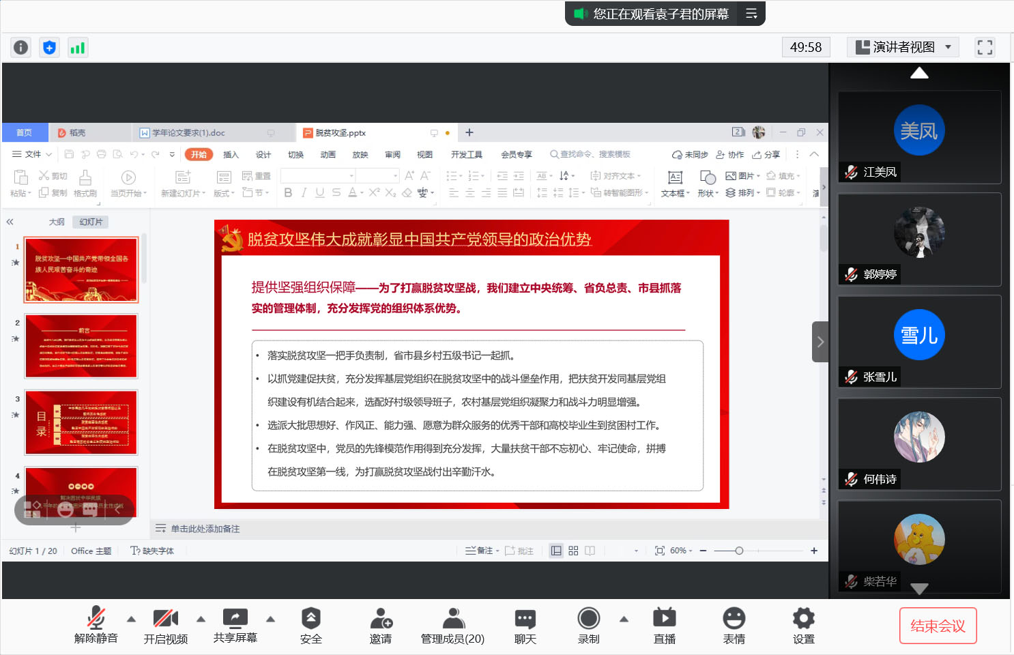
Task: Click the network signal strength icon
Action: click(x=78, y=48)
